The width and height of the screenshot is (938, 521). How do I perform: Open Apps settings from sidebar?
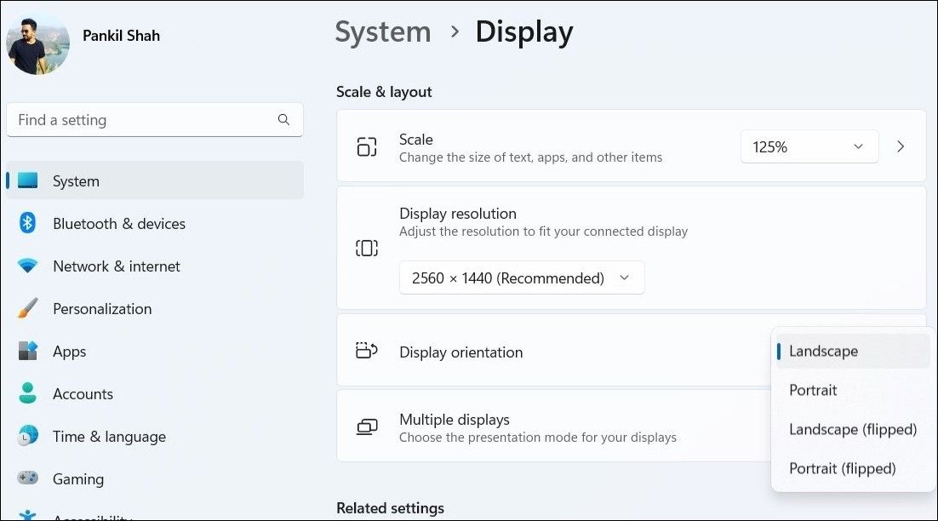click(x=70, y=351)
